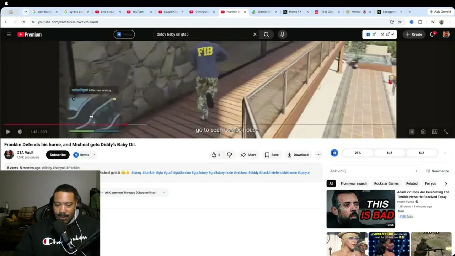Click the #gta5online hashtag link
Viewport: 455px width, 256px height.
click(x=182, y=172)
